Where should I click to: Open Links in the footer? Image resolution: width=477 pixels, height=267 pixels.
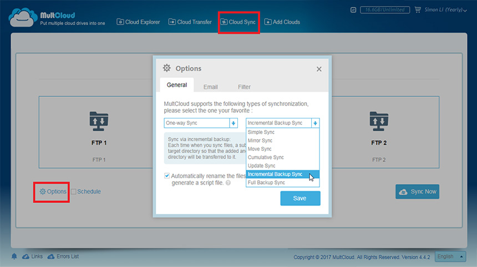pos(37,256)
